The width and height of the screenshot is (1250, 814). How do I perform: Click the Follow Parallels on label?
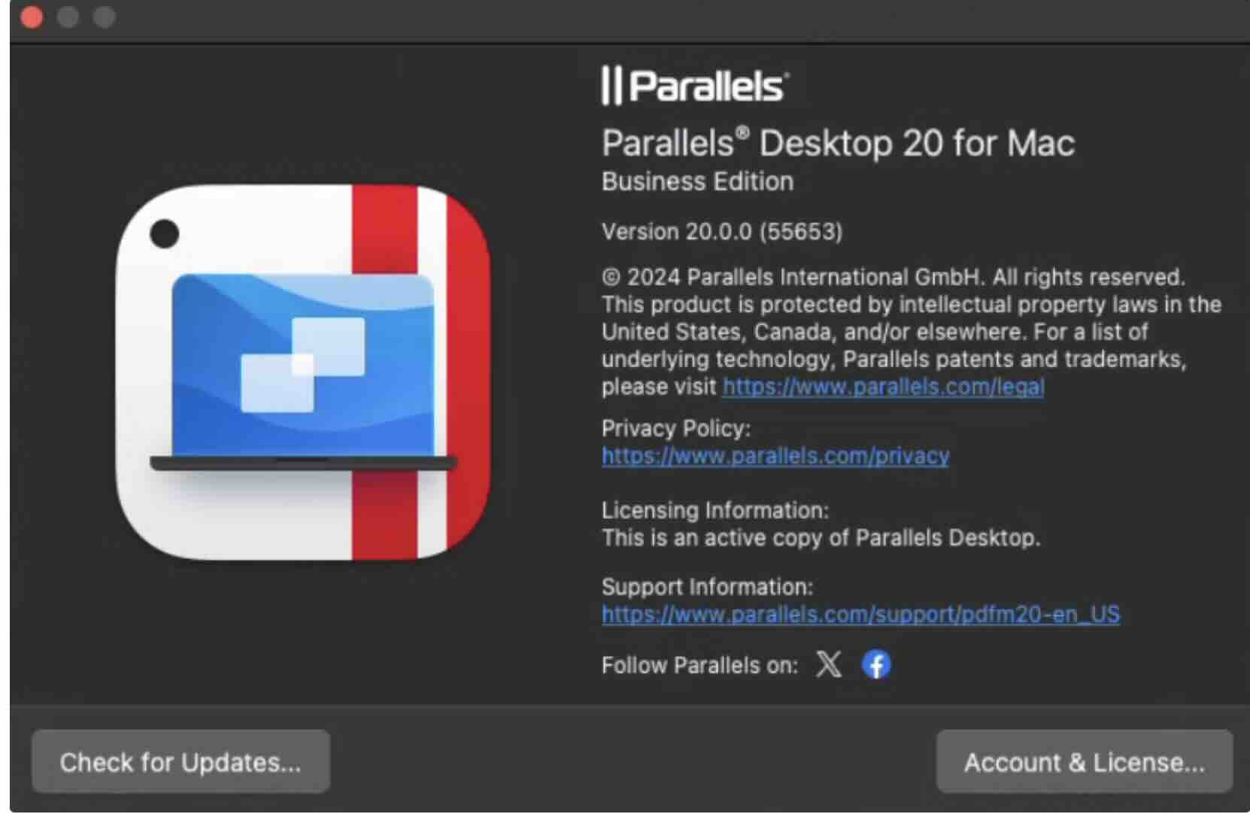click(699, 665)
